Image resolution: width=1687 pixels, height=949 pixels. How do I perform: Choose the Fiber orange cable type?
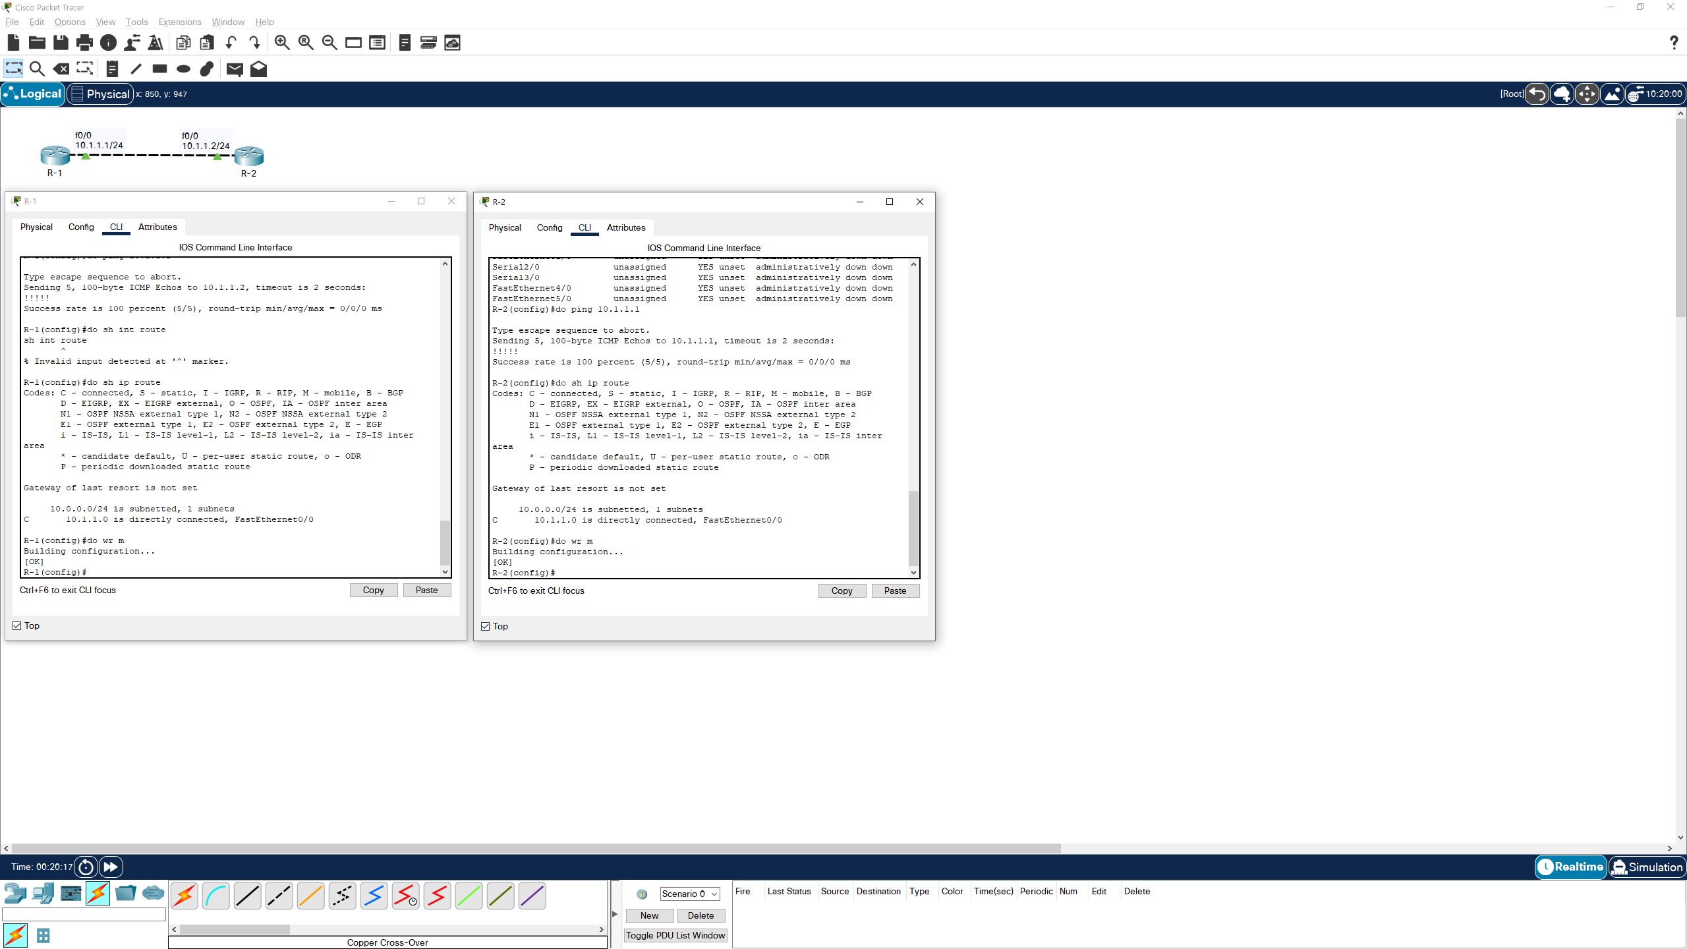pyautogui.click(x=310, y=896)
